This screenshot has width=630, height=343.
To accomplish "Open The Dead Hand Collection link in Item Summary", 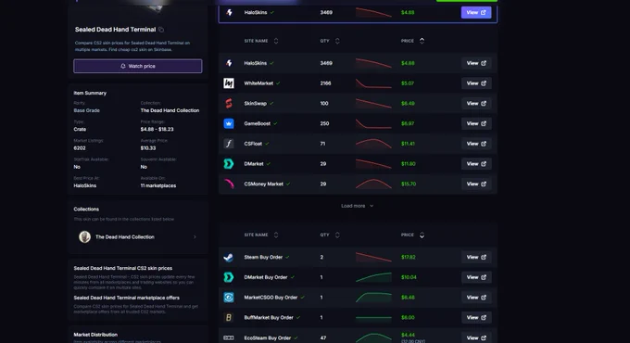I will tap(170, 110).
